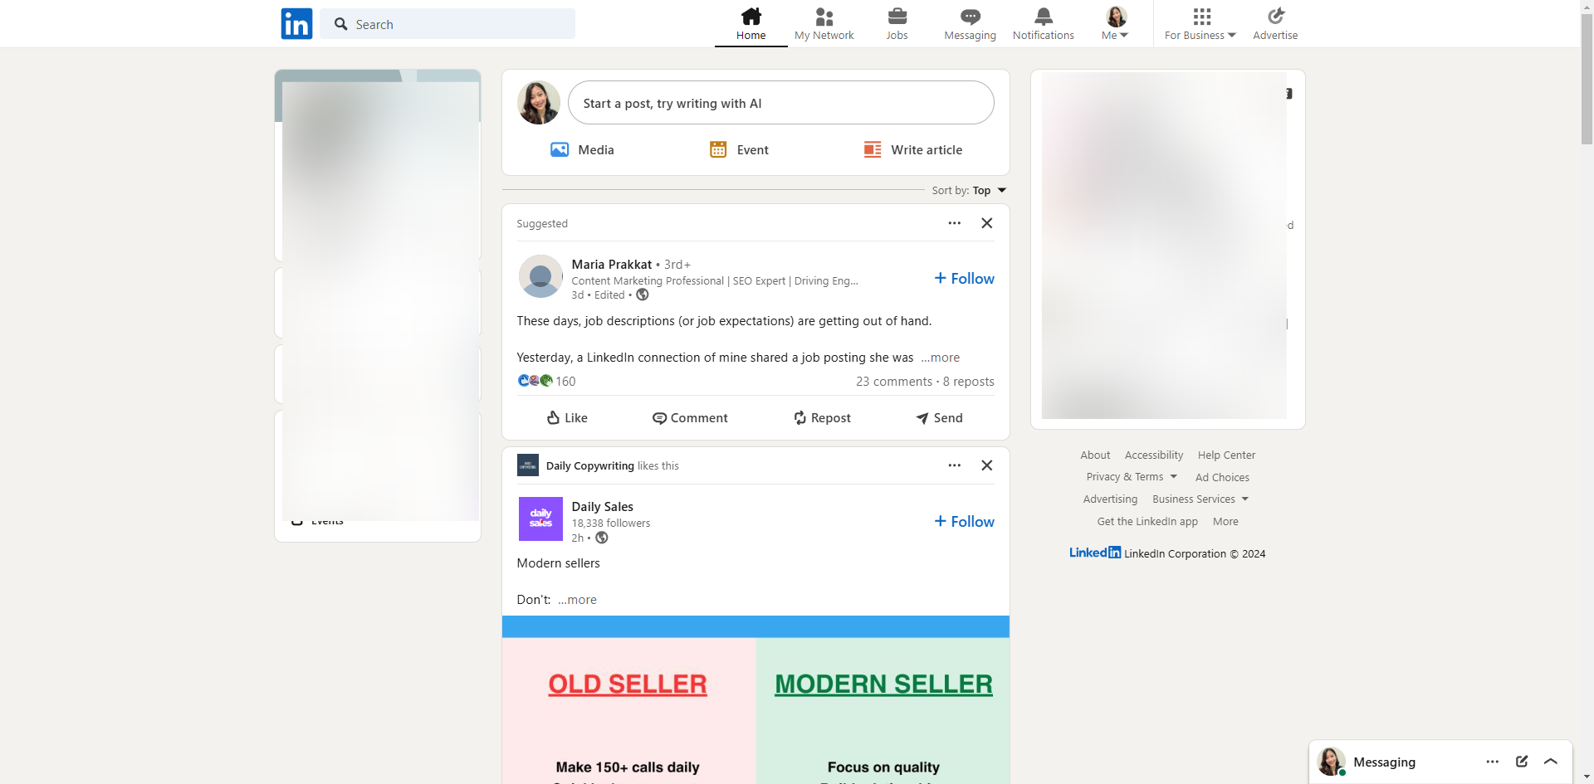Open the Advertising footer link
Screen dimensions: 1594x784
[x=1110, y=499]
